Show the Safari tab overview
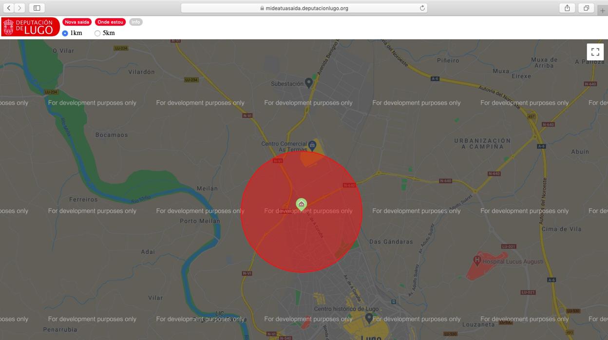Screen dimensions: 608x340 [x=586, y=8]
